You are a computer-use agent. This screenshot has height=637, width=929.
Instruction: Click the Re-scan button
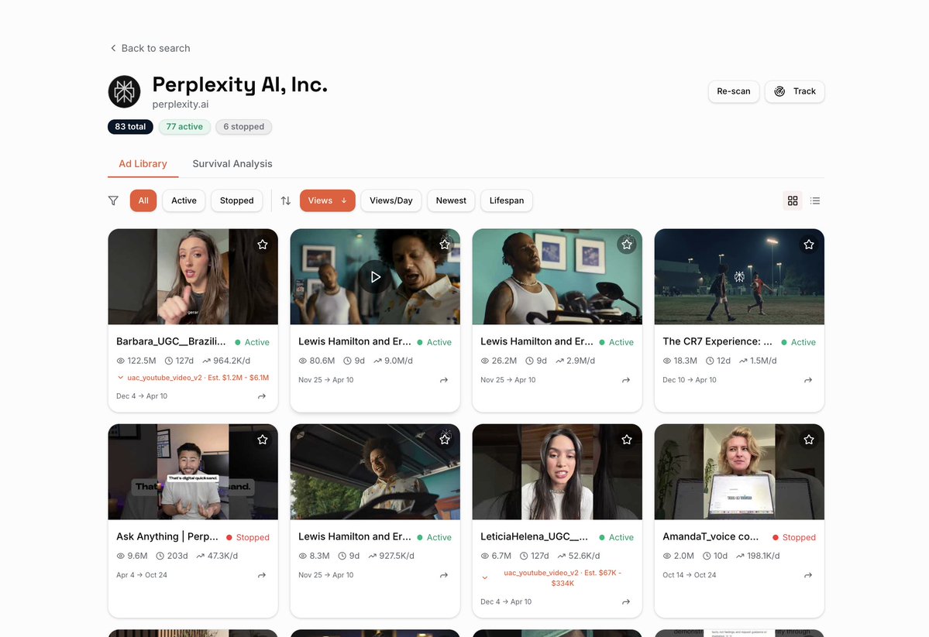coord(734,91)
